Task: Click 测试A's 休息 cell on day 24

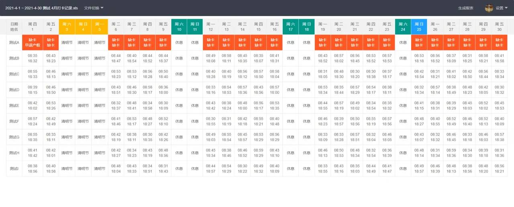Action: click(x=403, y=43)
